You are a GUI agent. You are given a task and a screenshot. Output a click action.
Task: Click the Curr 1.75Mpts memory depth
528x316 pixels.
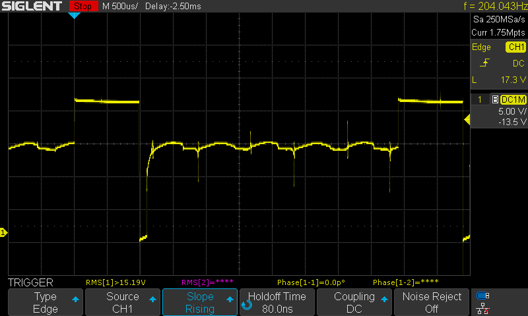498,32
